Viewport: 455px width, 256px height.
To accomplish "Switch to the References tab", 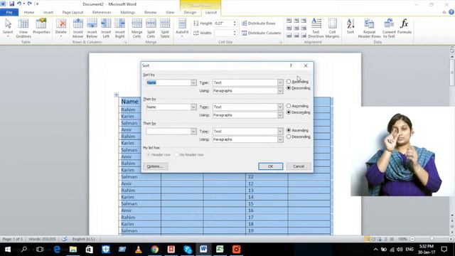I will tap(102, 12).
